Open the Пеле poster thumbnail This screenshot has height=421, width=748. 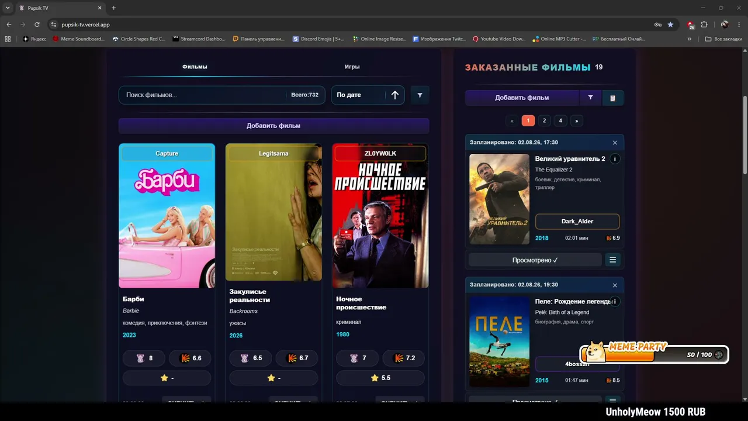[500, 341]
